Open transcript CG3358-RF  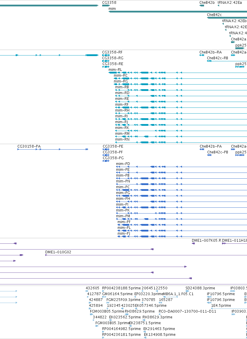112,52
